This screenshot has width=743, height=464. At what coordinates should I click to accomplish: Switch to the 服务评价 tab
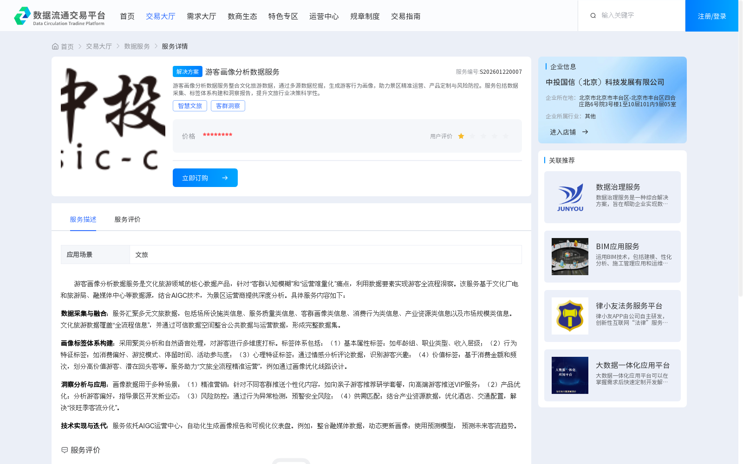[128, 219]
